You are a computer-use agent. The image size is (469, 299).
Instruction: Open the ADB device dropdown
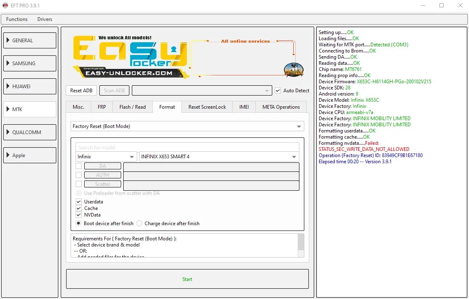click(202, 91)
